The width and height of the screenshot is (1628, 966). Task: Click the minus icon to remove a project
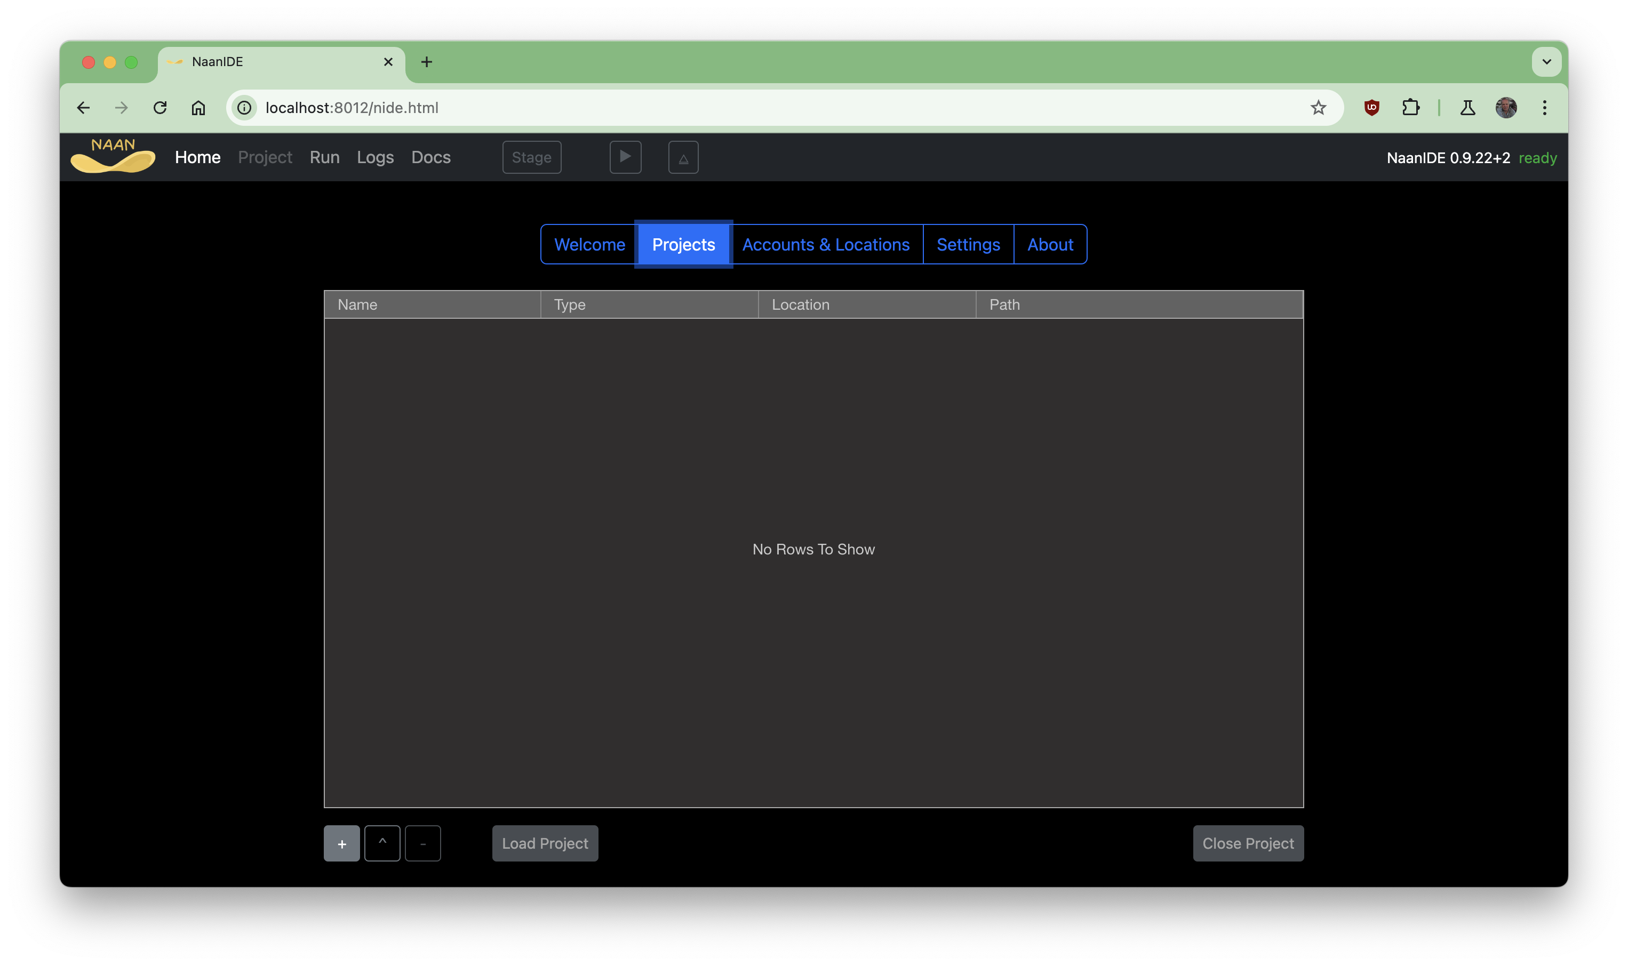[424, 843]
